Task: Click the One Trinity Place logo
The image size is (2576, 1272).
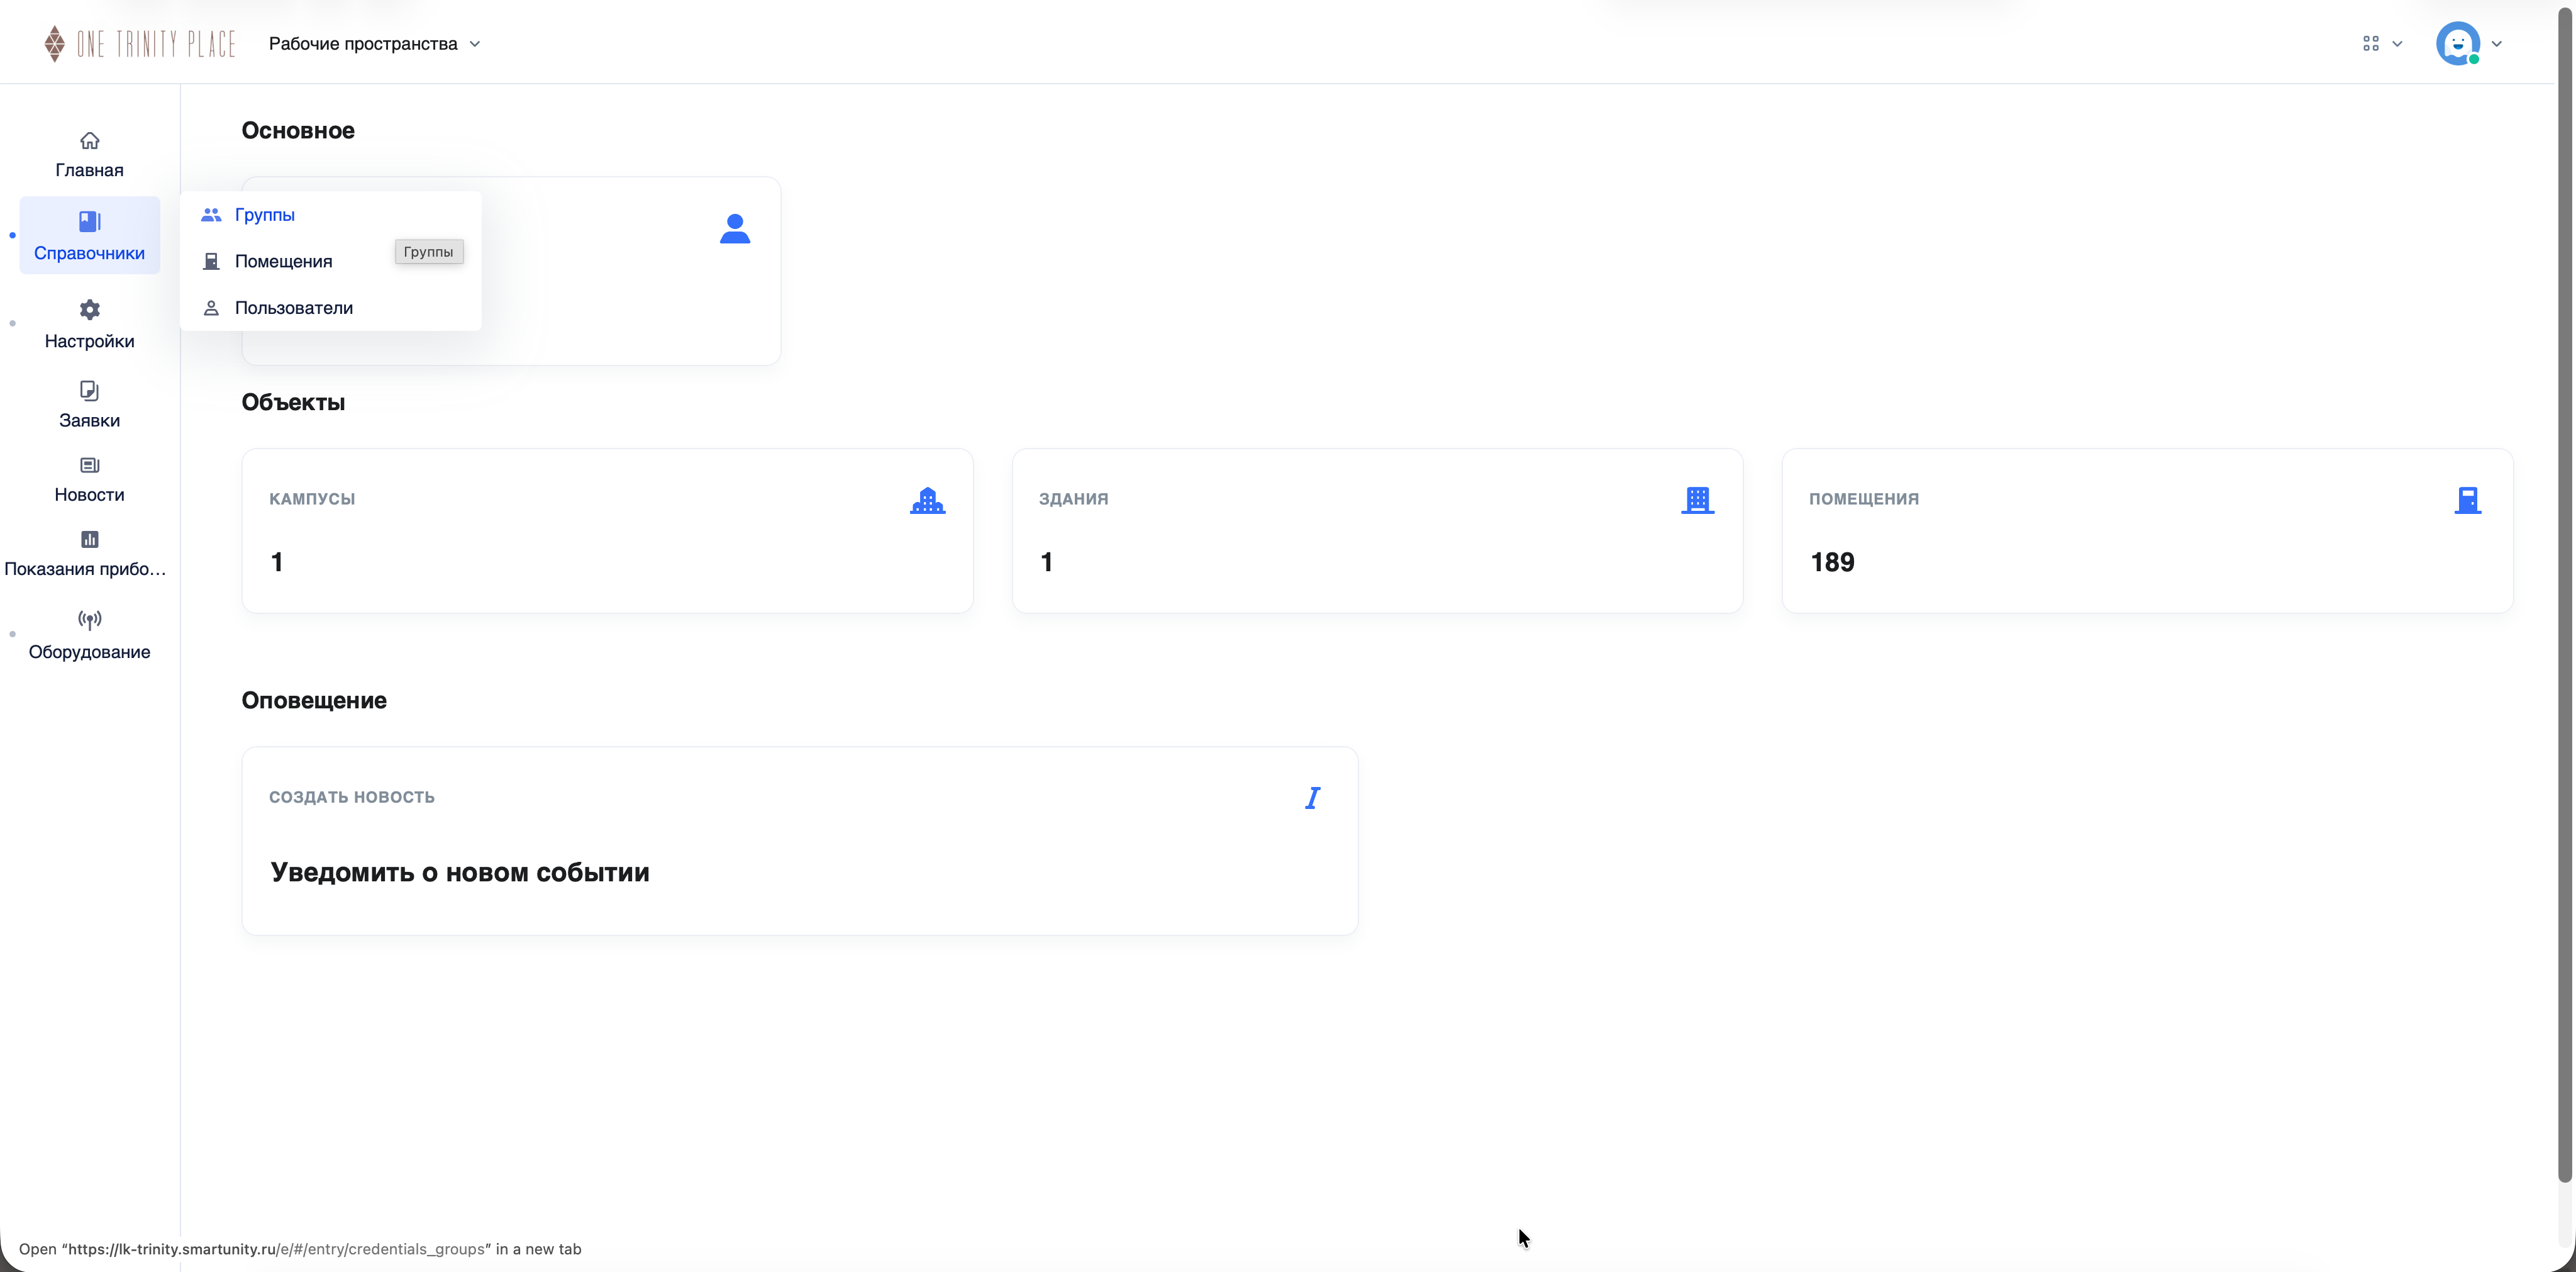Action: pos(140,44)
